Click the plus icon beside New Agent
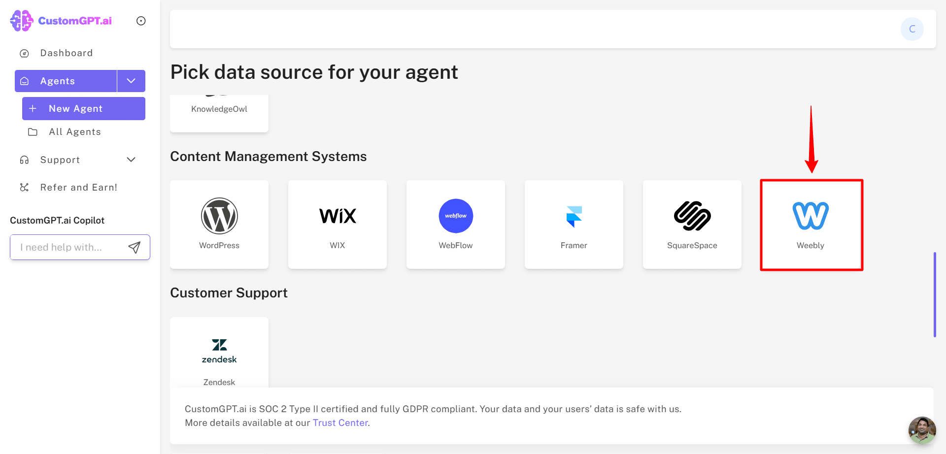The width and height of the screenshot is (946, 454). [x=33, y=108]
